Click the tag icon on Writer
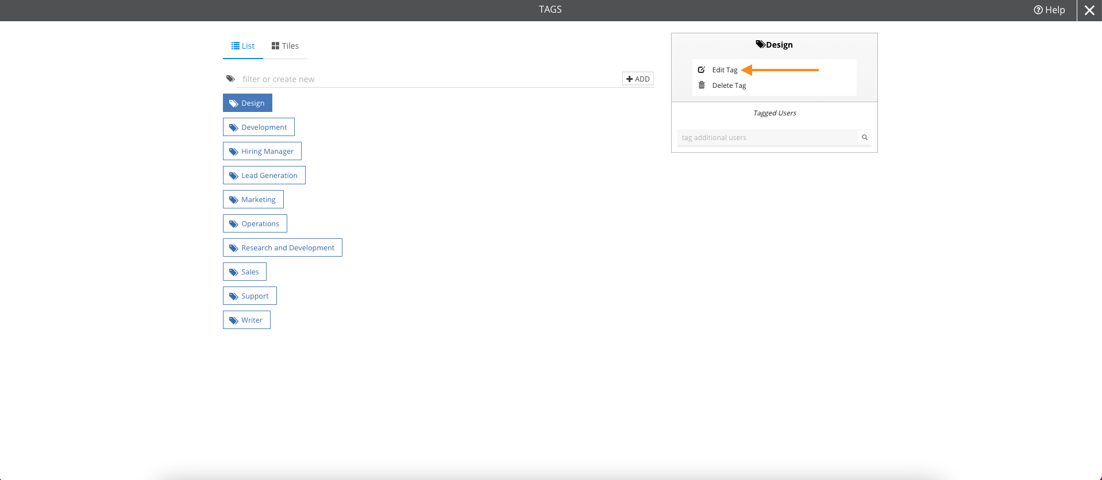This screenshot has height=480, width=1102. click(234, 320)
